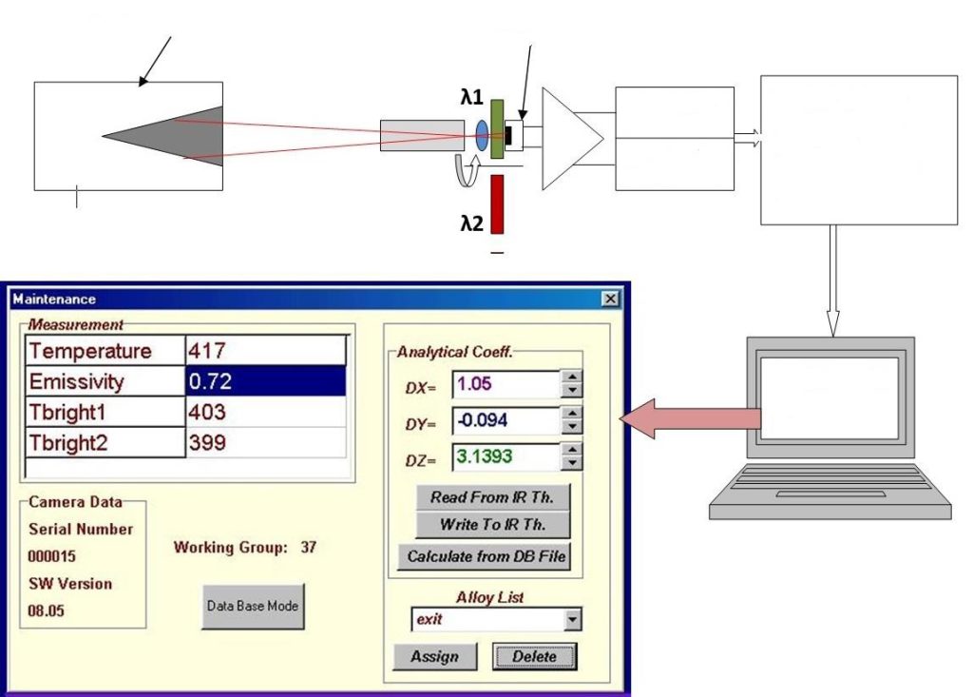
Task: Open the Alloy List dropdown
Action: pos(572,620)
